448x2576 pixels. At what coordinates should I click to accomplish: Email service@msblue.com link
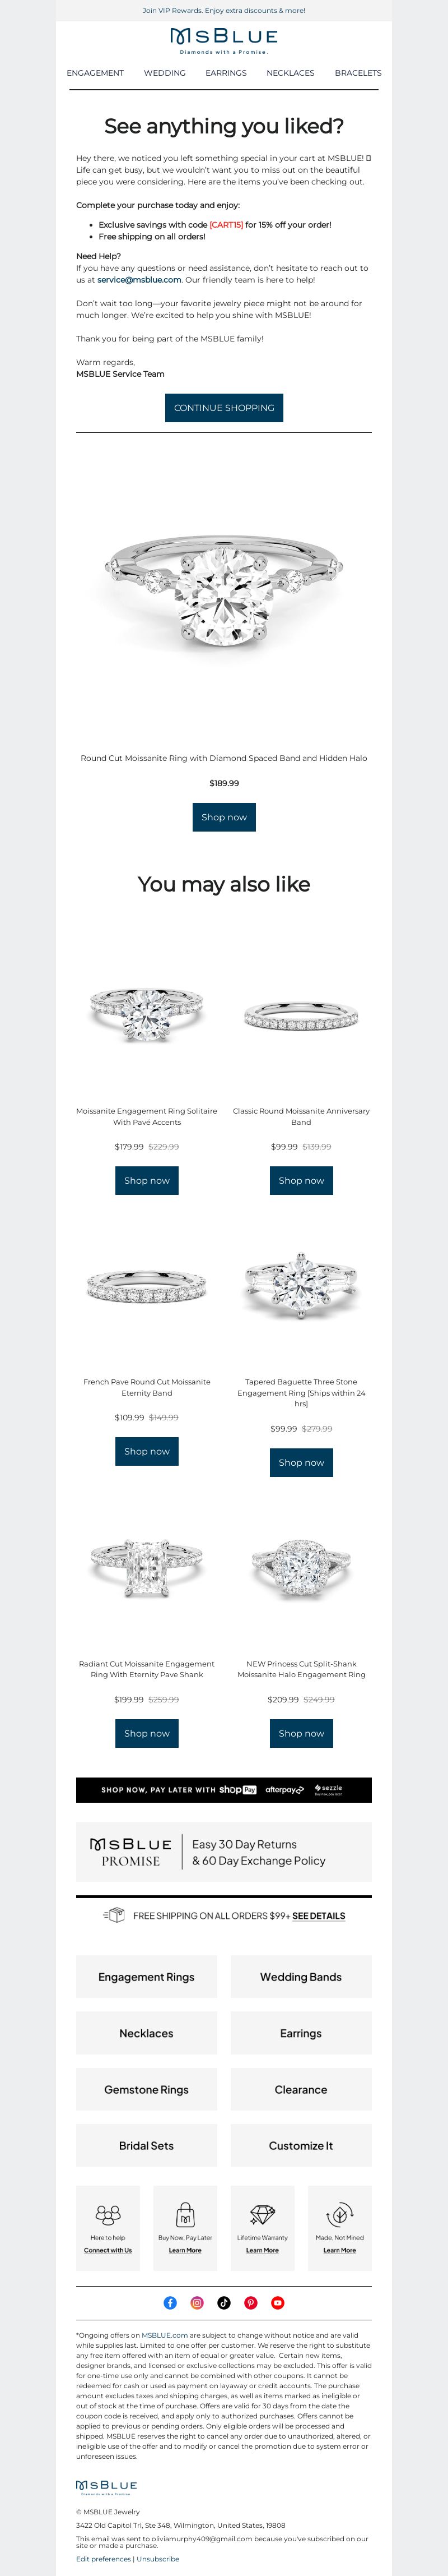click(x=139, y=280)
